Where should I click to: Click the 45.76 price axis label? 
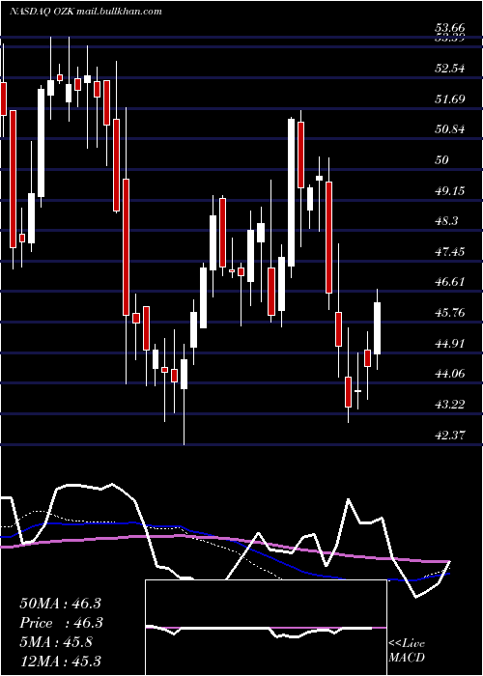pos(450,313)
